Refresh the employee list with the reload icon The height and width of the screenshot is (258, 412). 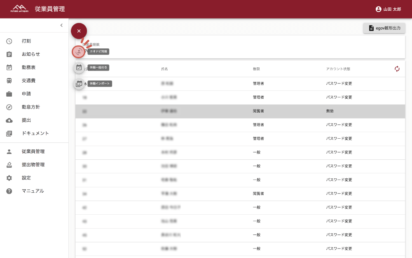(397, 69)
